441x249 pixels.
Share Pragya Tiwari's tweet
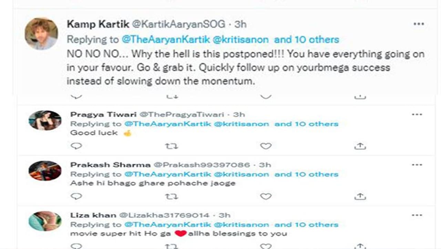(360, 146)
